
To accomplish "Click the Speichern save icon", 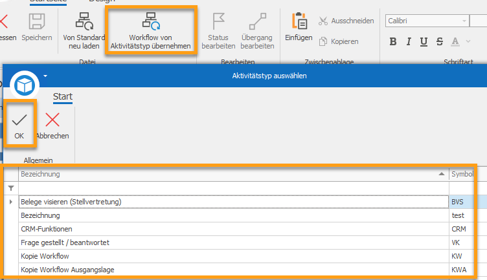I will [x=37, y=21].
